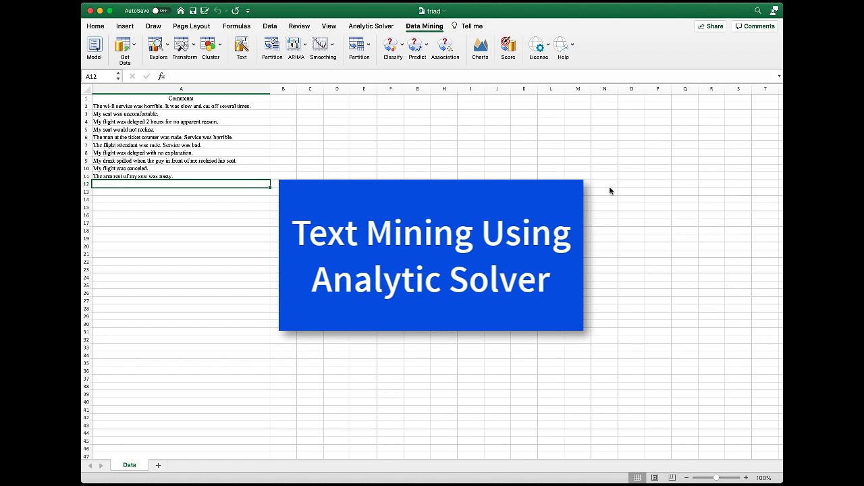Select the Data sheet tab
The image size is (864, 486).
(129, 465)
